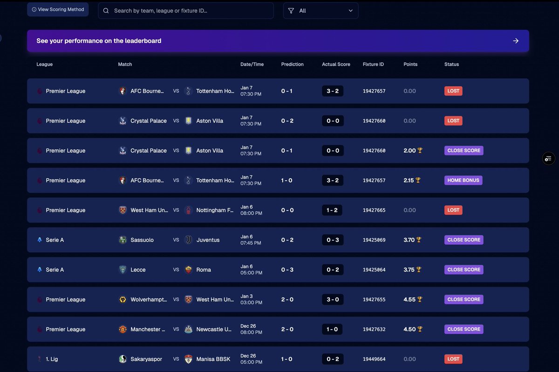This screenshot has height=372, width=559.
Task: Click LOST badge for fixture 19427657
Action: pyautogui.click(x=453, y=91)
